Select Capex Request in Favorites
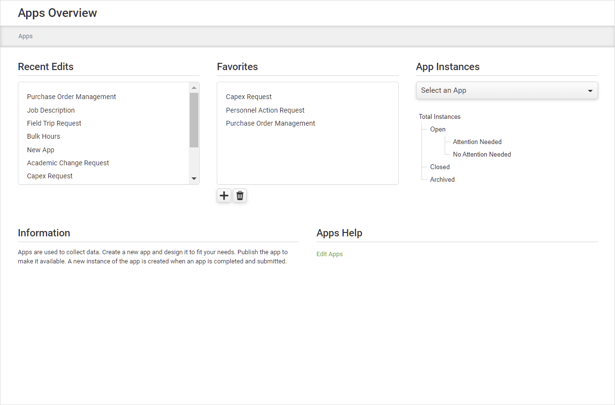The image size is (615, 405). pyautogui.click(x=249, y=97)
